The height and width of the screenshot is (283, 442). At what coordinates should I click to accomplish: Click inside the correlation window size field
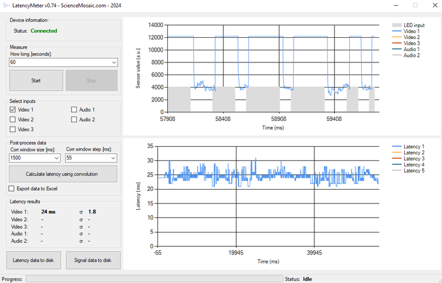point(31,158)
